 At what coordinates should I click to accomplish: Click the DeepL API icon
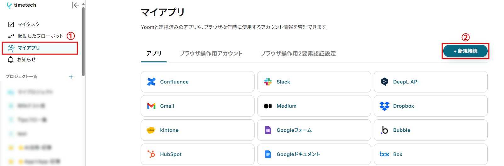pyautogui.click(x=384, y=82)
